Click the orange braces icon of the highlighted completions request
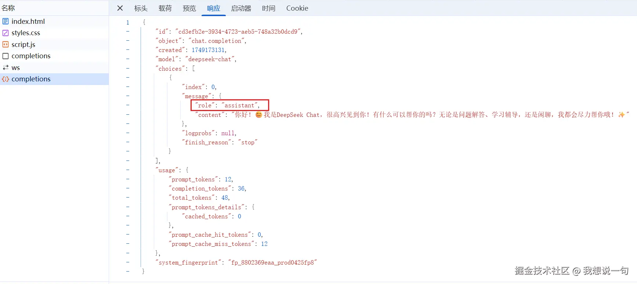The image size is (637, 284). (6, 79)
